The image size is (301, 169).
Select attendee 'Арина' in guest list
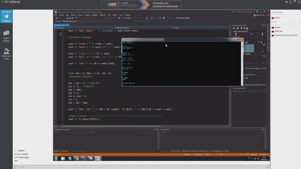[277, 27]
